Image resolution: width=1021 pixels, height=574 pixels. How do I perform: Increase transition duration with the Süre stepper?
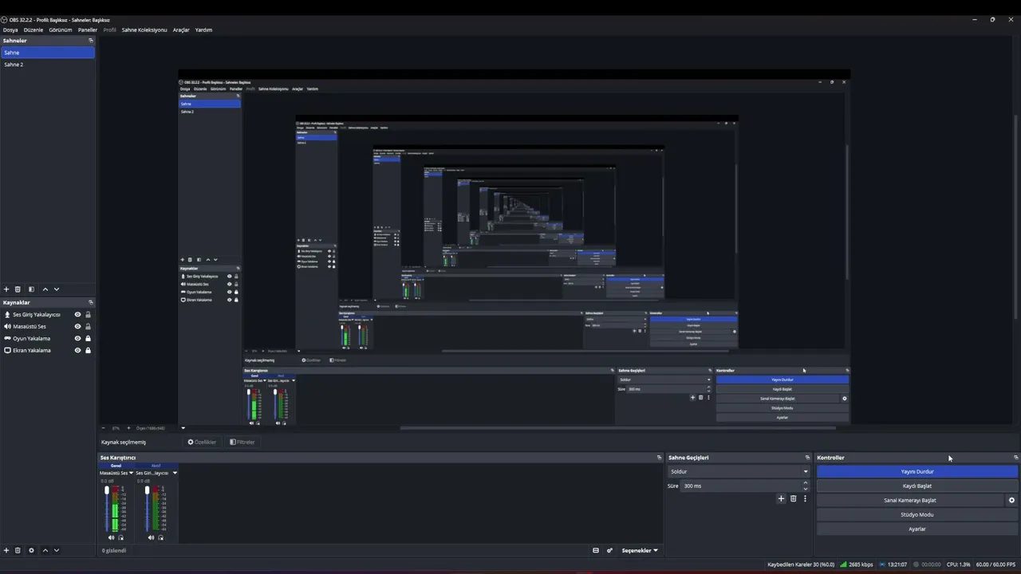[x=805, y=482]
